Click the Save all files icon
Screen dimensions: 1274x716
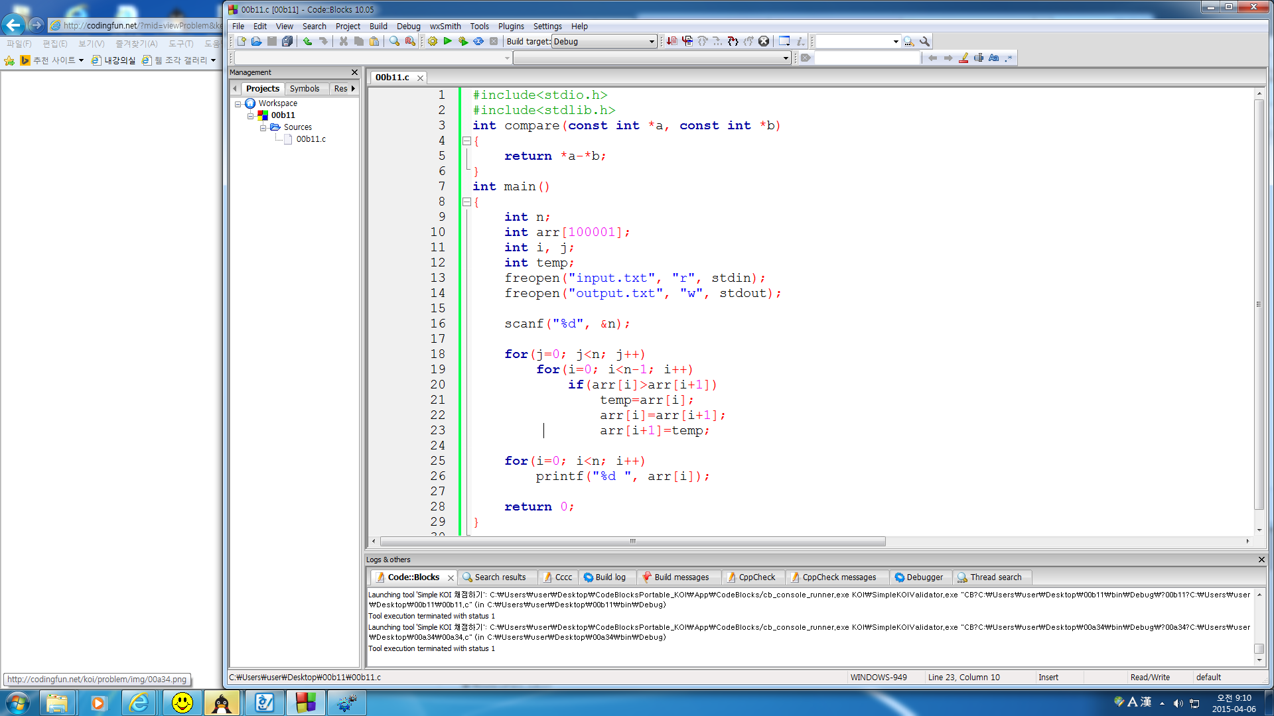[287, 41]
